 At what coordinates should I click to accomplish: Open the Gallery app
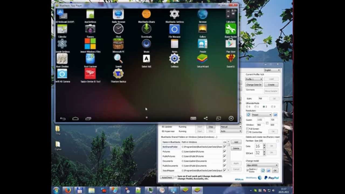click(x=202, y=29)
